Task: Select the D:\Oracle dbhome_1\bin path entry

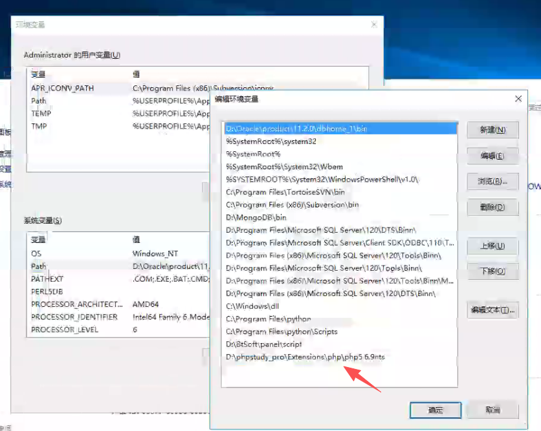Action: coord(296,129)
